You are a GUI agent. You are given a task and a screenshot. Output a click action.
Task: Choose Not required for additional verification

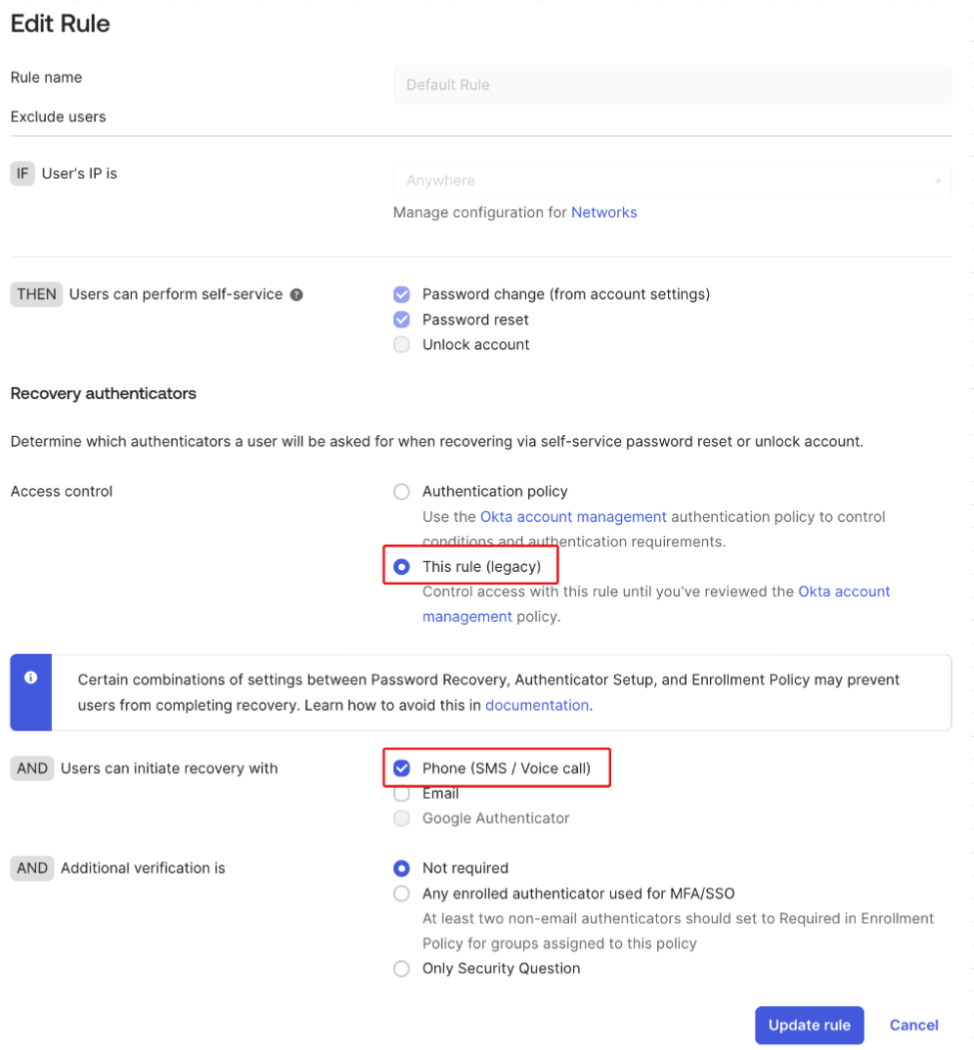click(x=401, y=868)
